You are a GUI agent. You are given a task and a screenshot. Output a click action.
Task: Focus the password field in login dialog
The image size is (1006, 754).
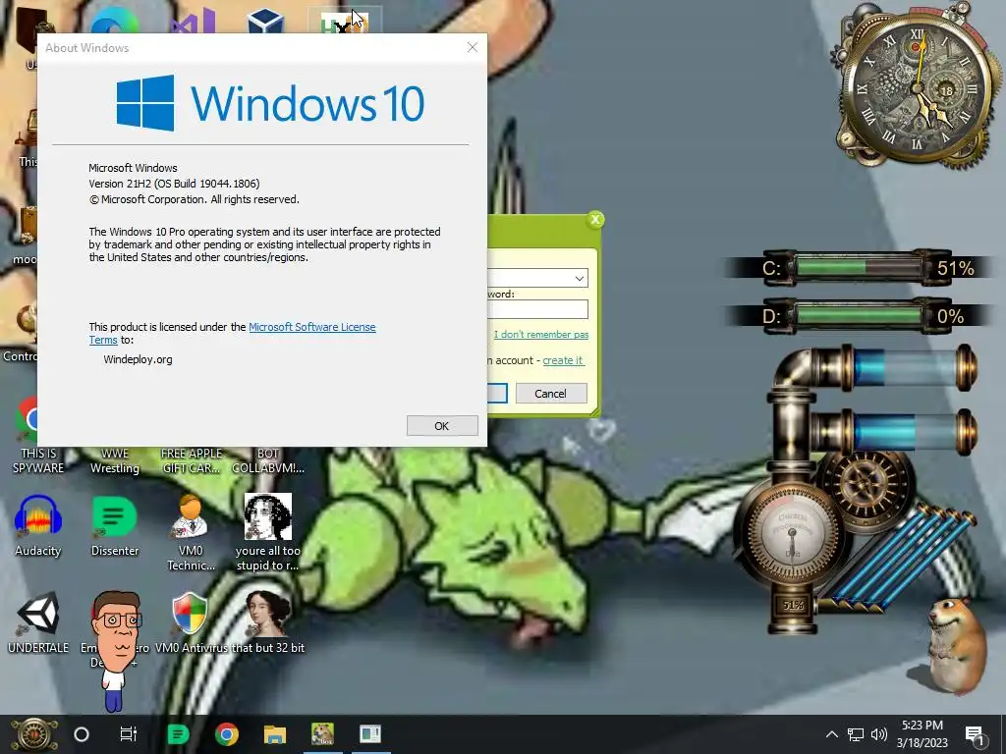tap(537, 309)
